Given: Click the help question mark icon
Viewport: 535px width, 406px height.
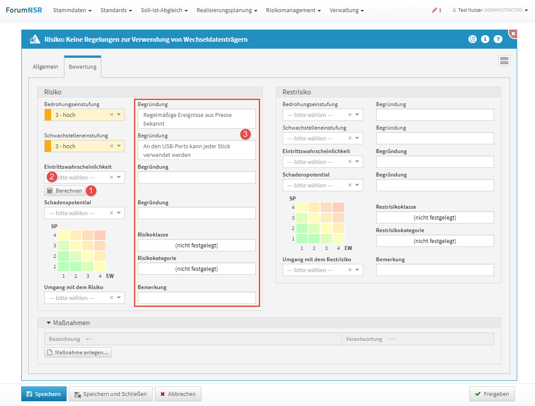Looking at the screenshot, I should click(x=498, y=39).
